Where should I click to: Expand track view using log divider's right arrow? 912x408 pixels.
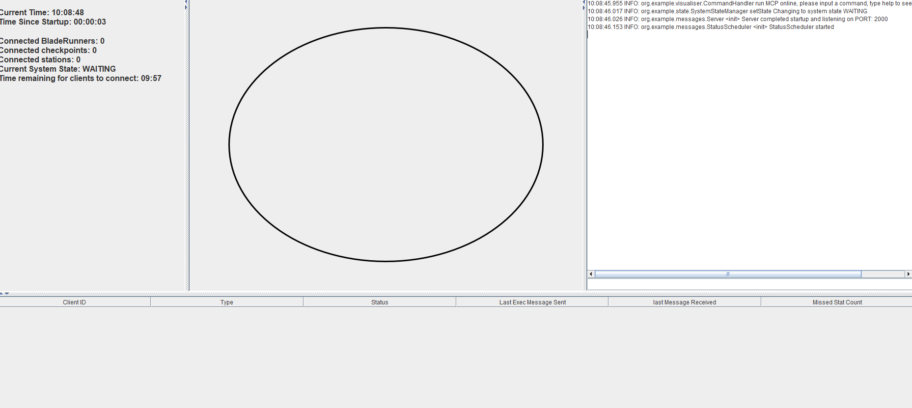point(584,8)
